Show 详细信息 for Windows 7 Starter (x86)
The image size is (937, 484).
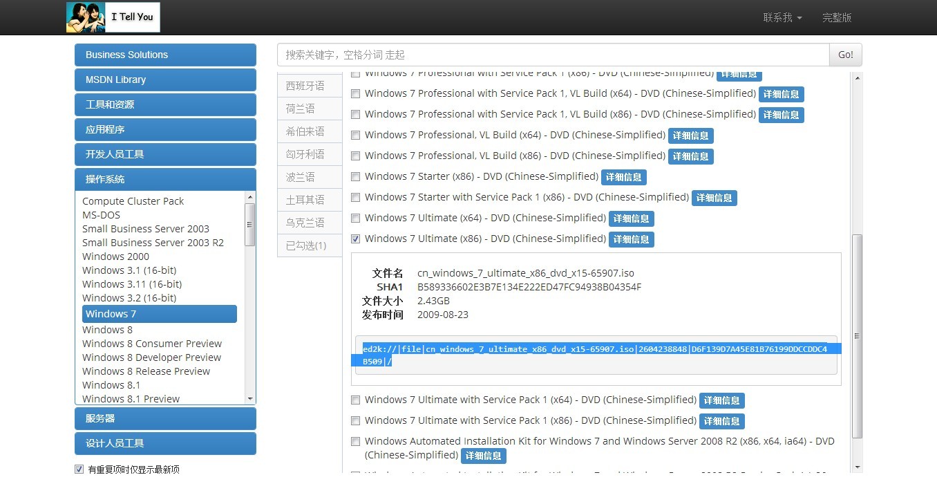(x=623, y=177)
